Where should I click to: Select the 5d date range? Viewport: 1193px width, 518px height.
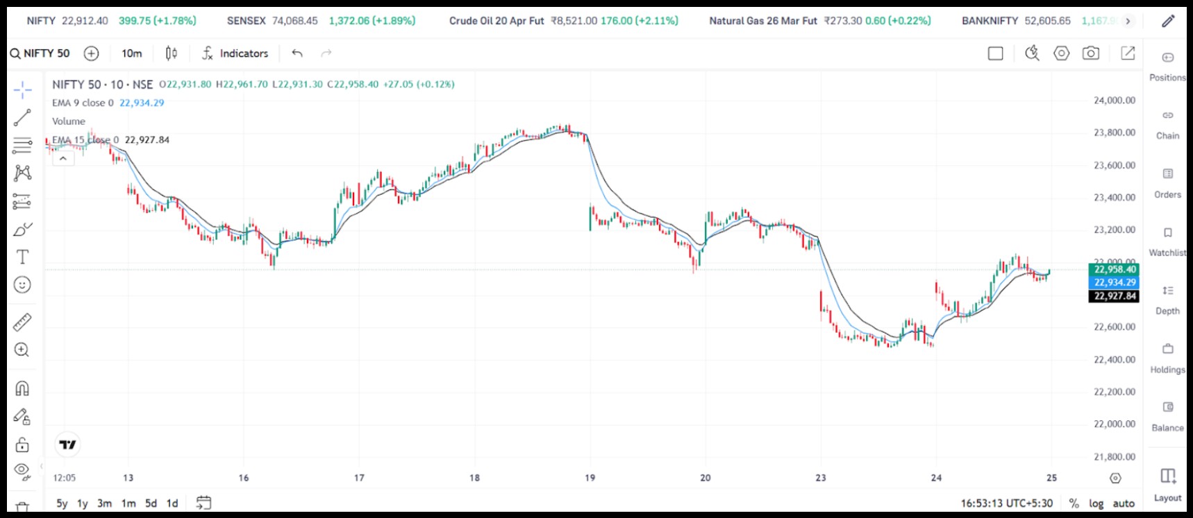point(151,503)
